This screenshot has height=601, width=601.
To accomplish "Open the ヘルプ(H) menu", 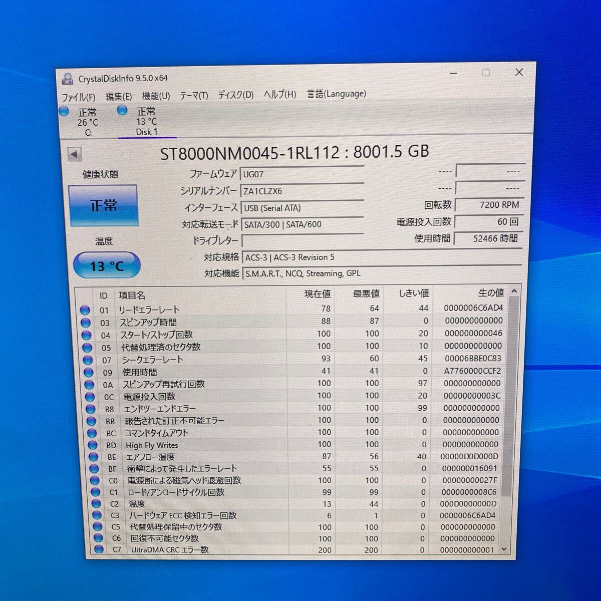I will (280, 94).
